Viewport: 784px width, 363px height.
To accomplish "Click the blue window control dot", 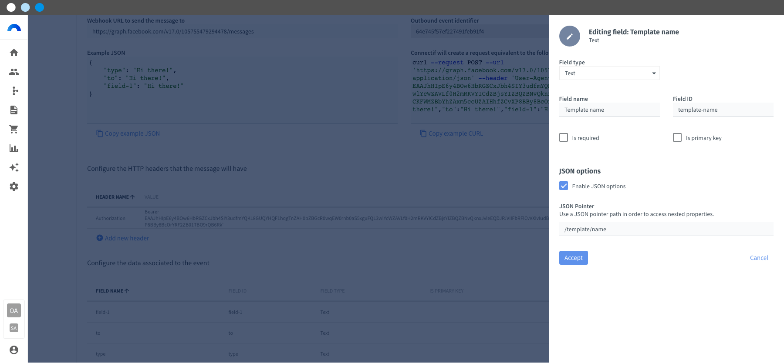I will (x=40, y=7).
